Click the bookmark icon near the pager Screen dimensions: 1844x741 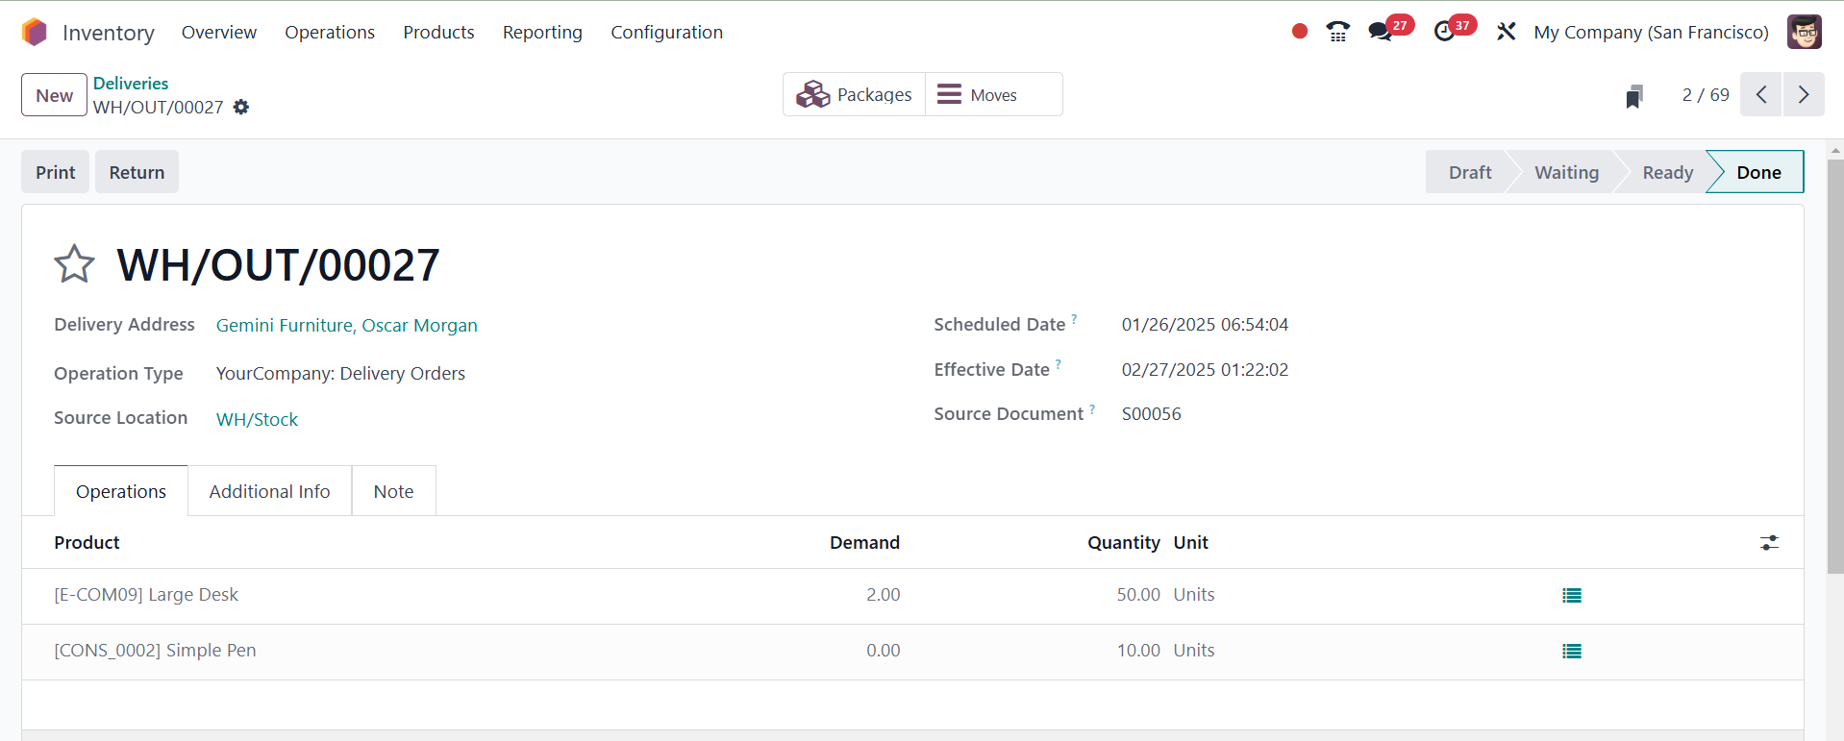click(x=1634, y=96)
